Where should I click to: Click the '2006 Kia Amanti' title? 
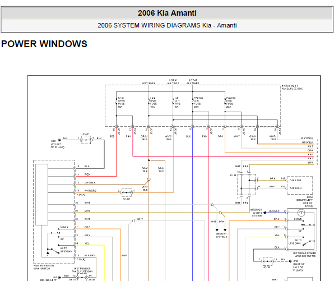pos(167,13)
